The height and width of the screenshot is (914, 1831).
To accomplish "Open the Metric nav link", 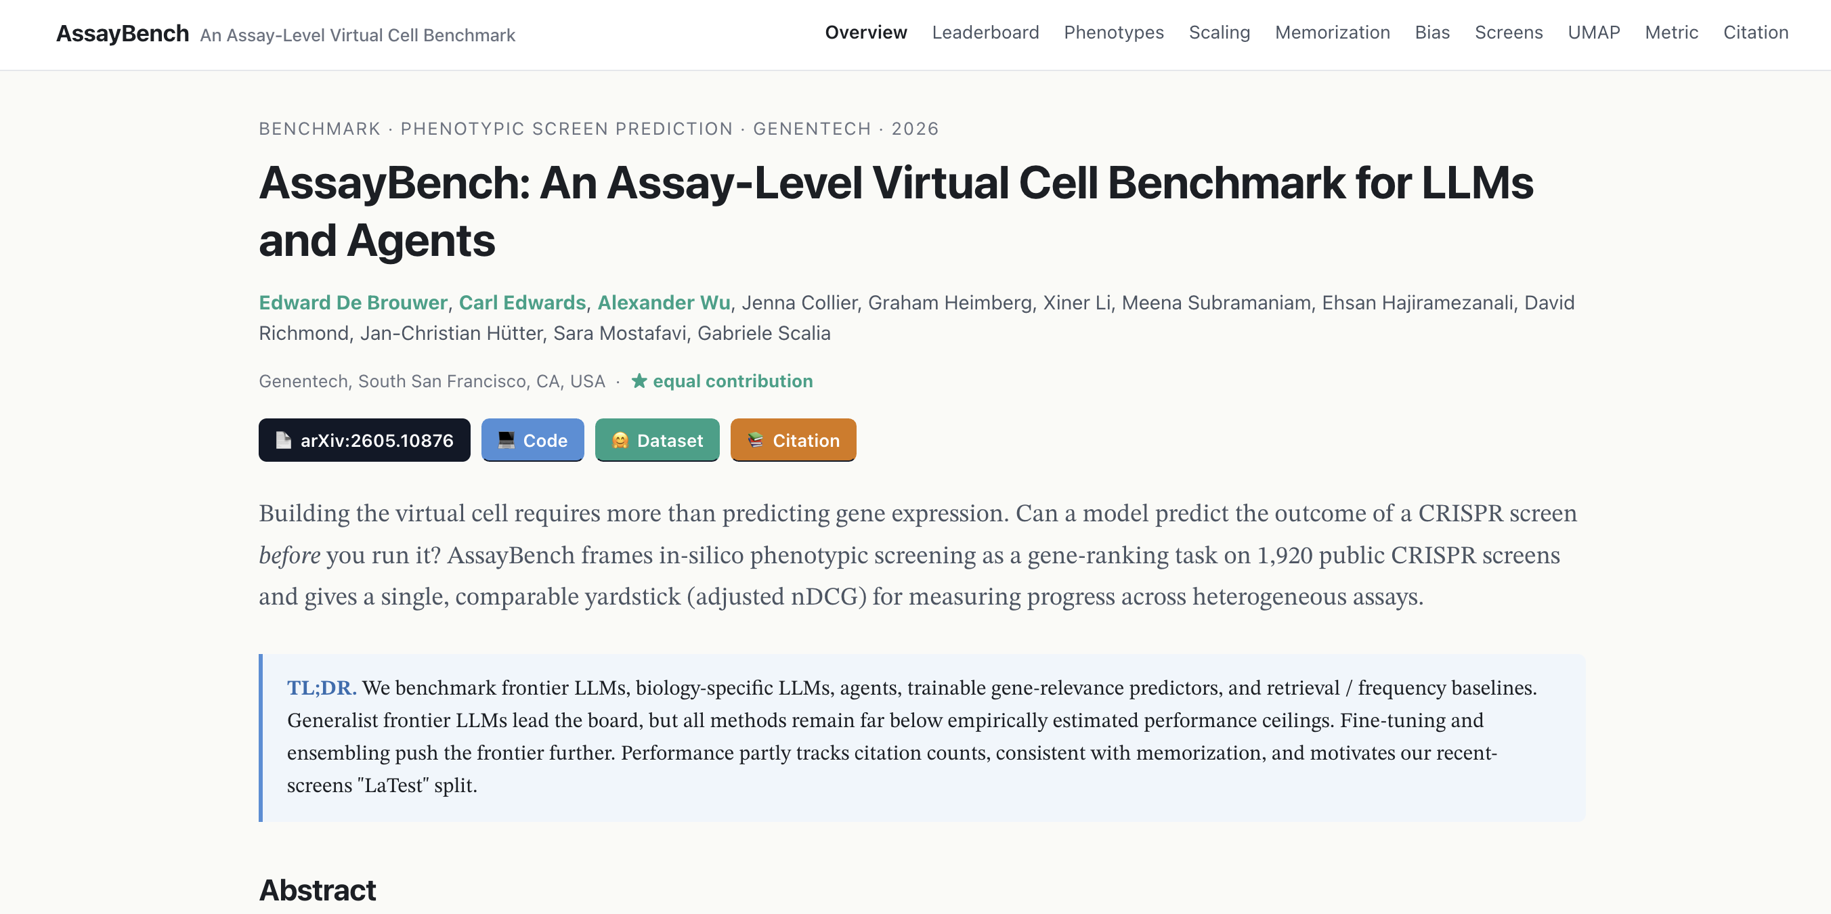I will (x=1671, y=32).
